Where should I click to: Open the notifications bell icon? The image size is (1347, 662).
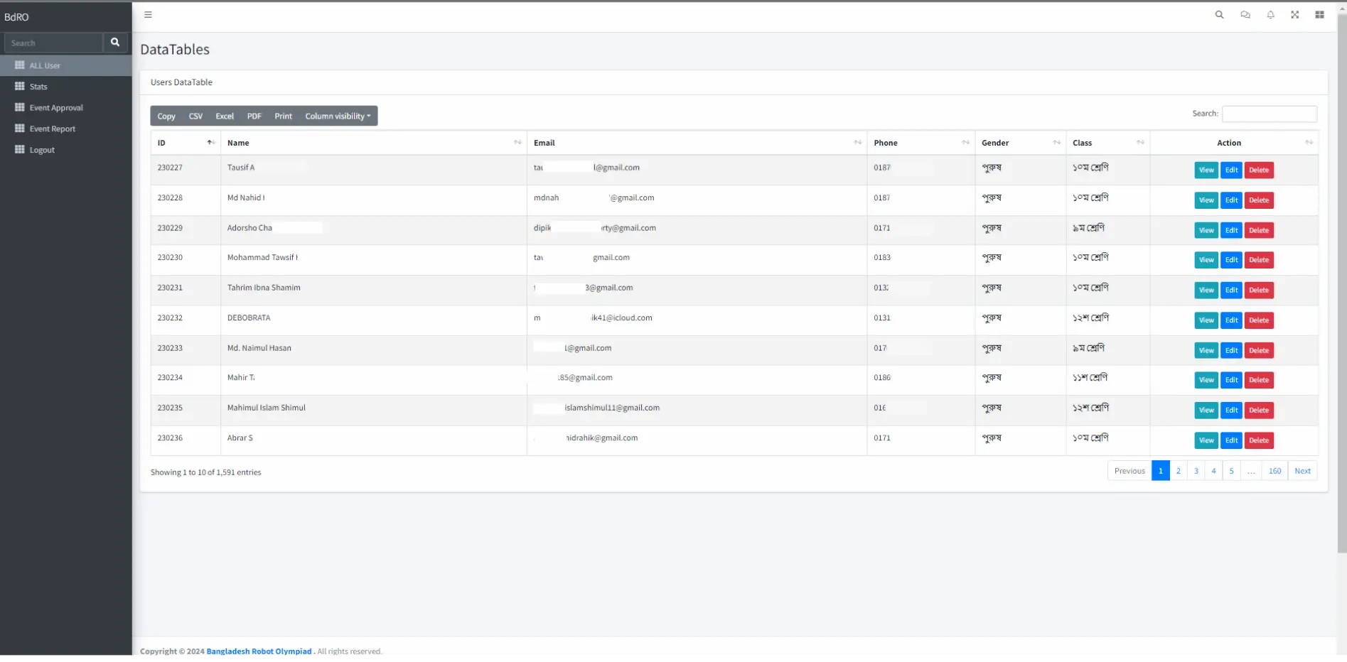1270,14
